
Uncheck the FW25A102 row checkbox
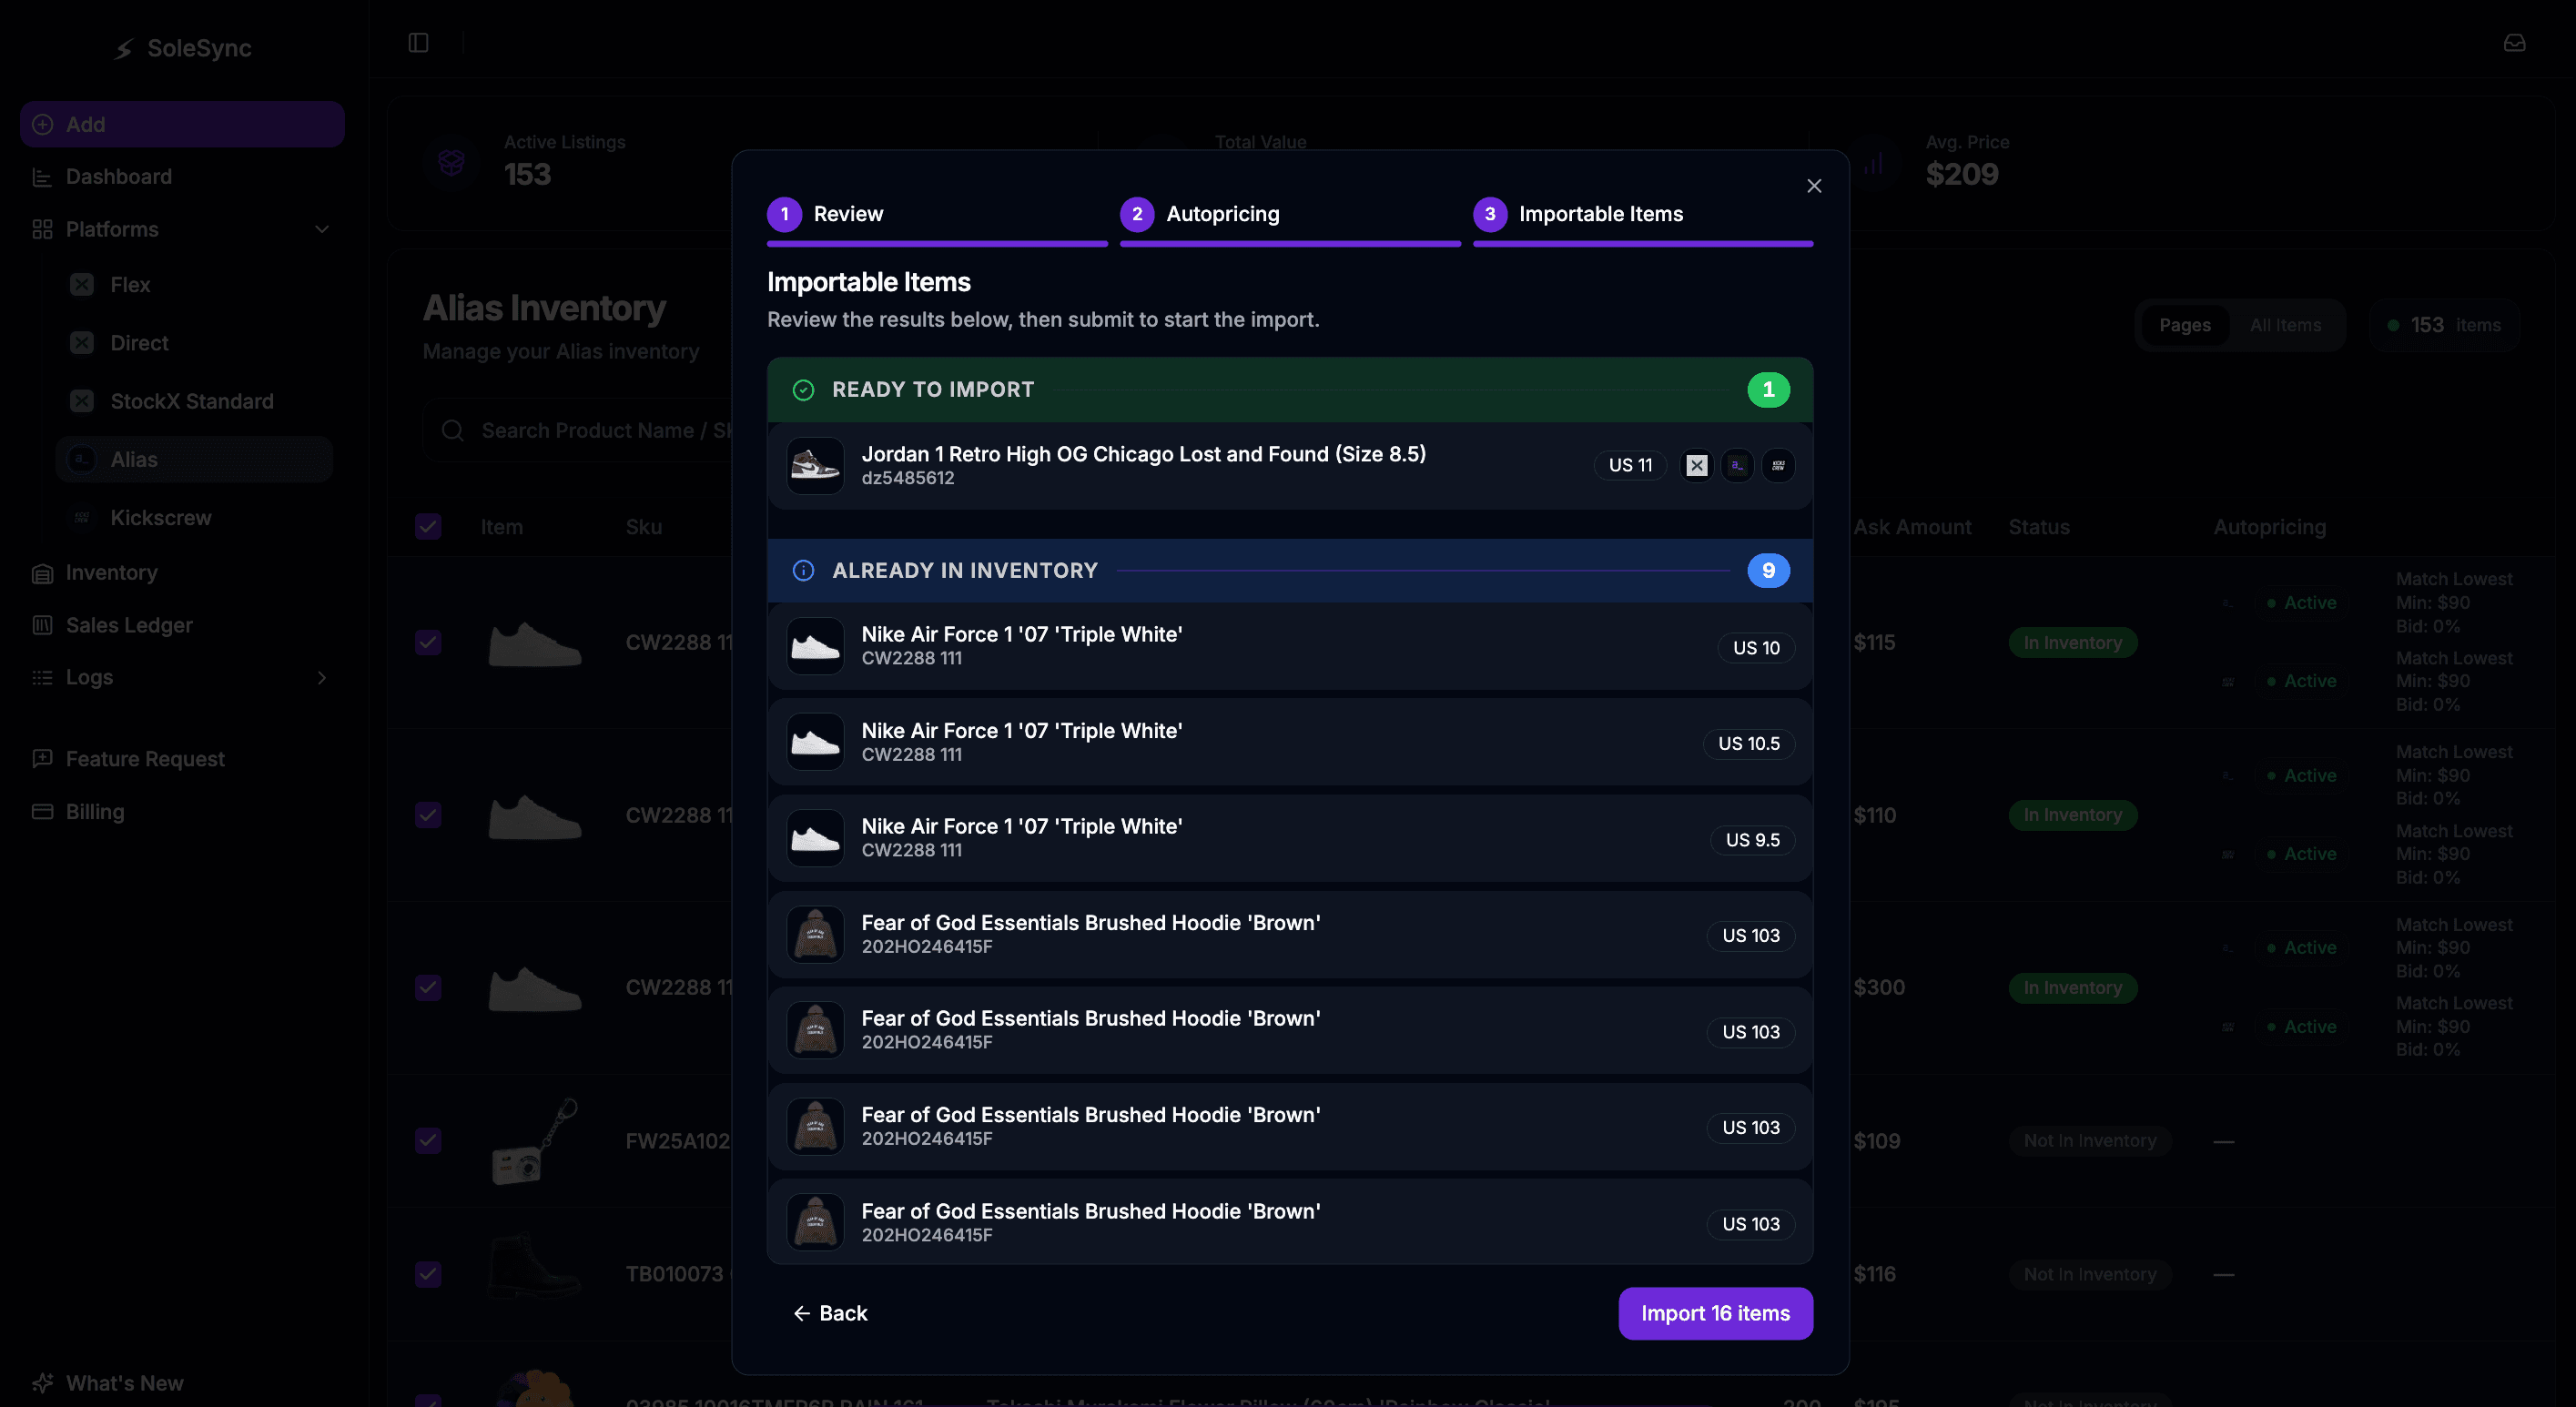428,1140
